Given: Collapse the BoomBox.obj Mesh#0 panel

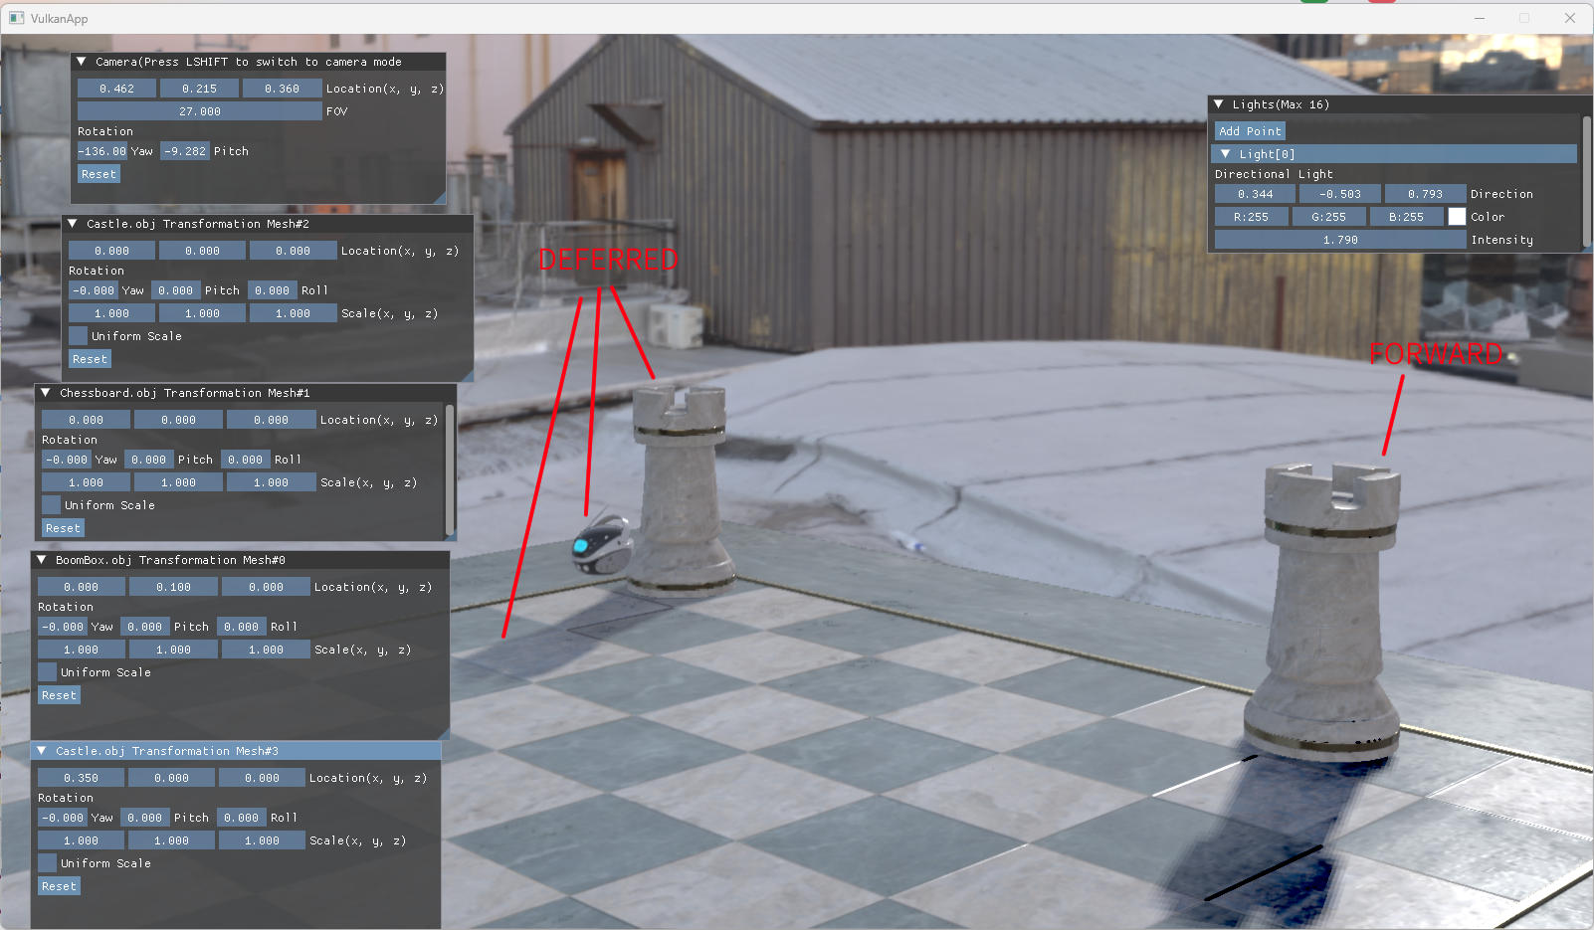Looking at the screenshot, I should click(42, 560).
